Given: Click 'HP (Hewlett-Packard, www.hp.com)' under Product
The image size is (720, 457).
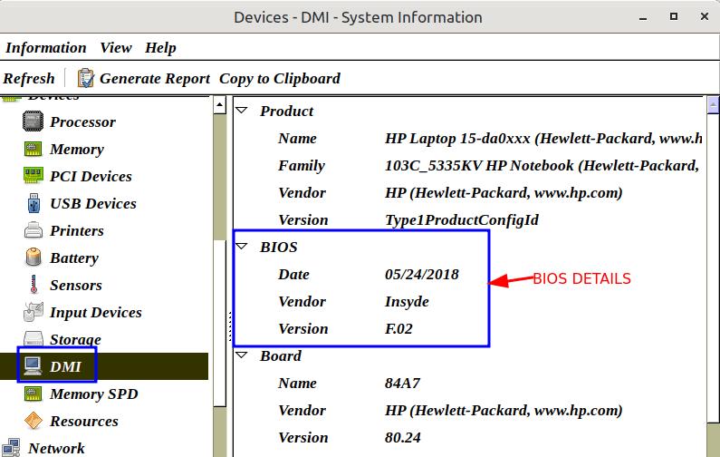Looking at the screenshot, I should (504, 192).
